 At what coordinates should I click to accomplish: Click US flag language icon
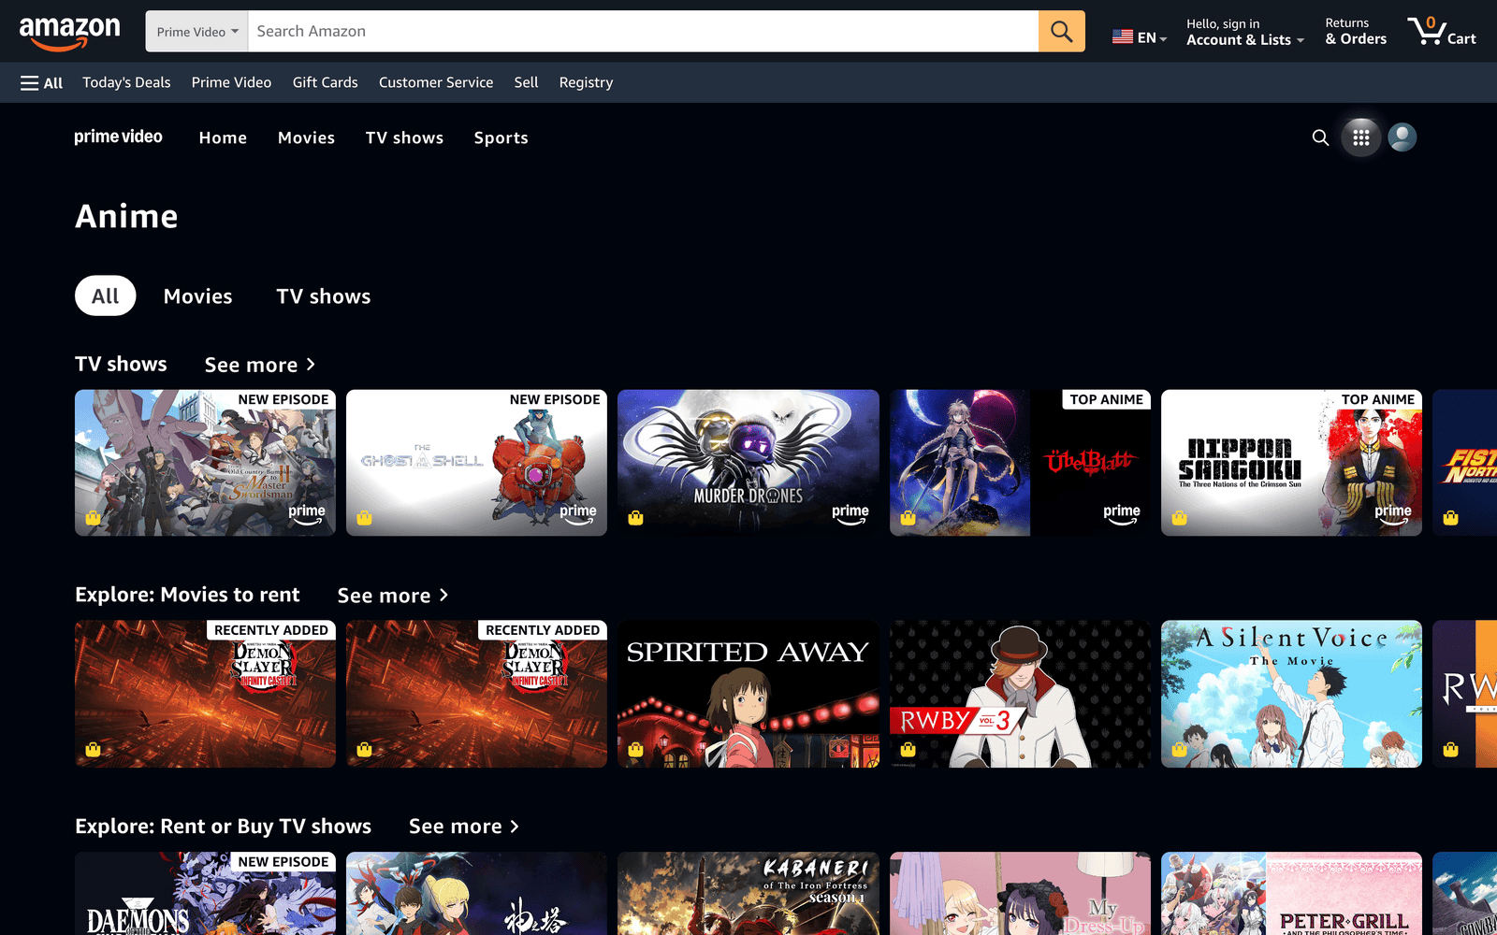click(x=1122, y=37)
